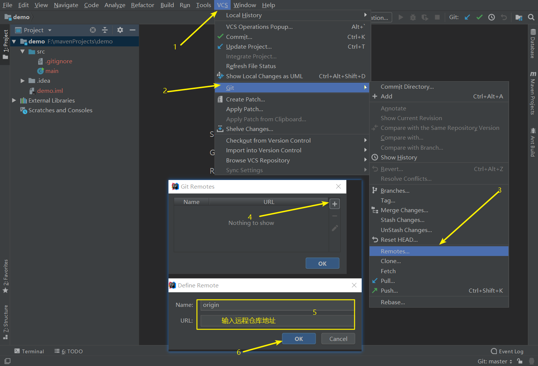Open project structure toolbar icon
538x366 pixels.
(519, 17)
